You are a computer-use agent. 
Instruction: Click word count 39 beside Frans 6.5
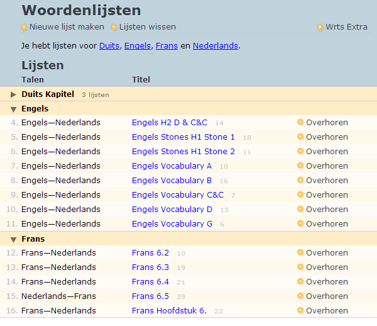click(181, 296)
